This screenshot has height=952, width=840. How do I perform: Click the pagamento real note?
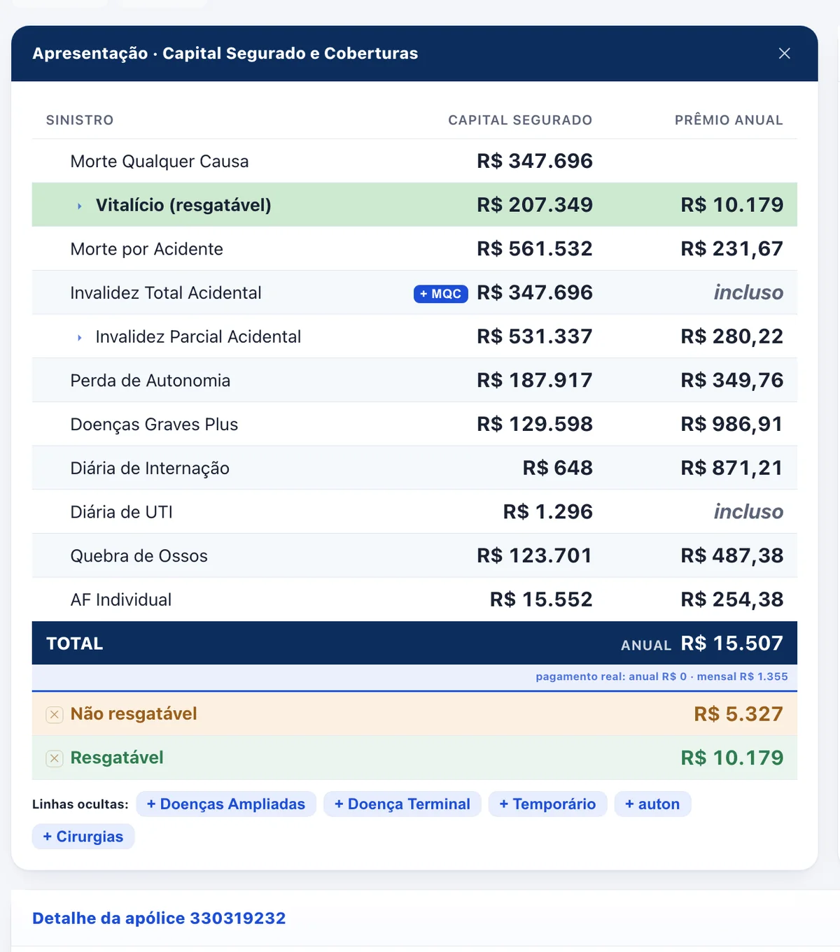tap(661, 677)
